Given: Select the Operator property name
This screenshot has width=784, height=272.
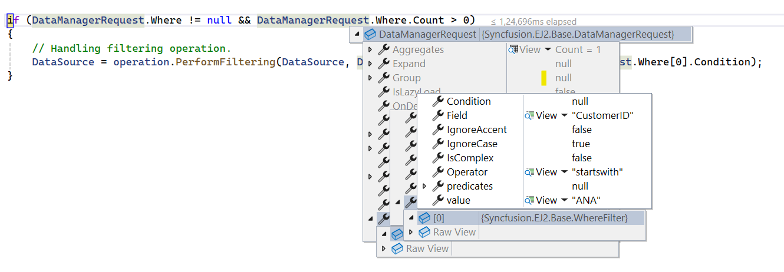Looking at the screenshot, I should pyautogui.click(x=467, y=172).
